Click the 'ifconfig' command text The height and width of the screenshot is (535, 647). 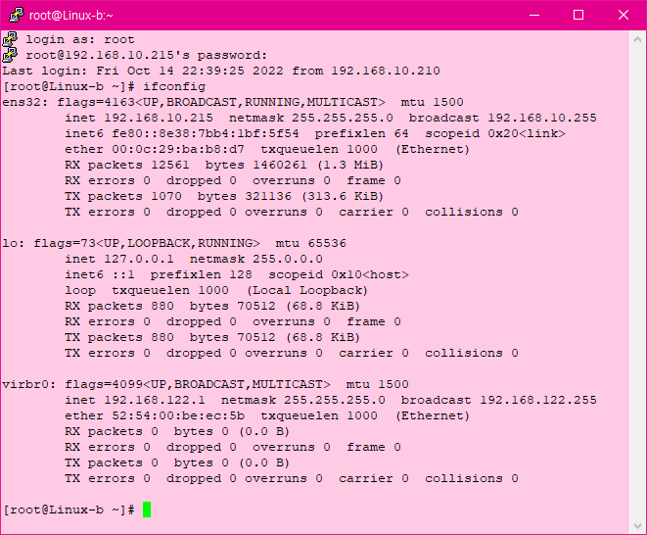174,87
